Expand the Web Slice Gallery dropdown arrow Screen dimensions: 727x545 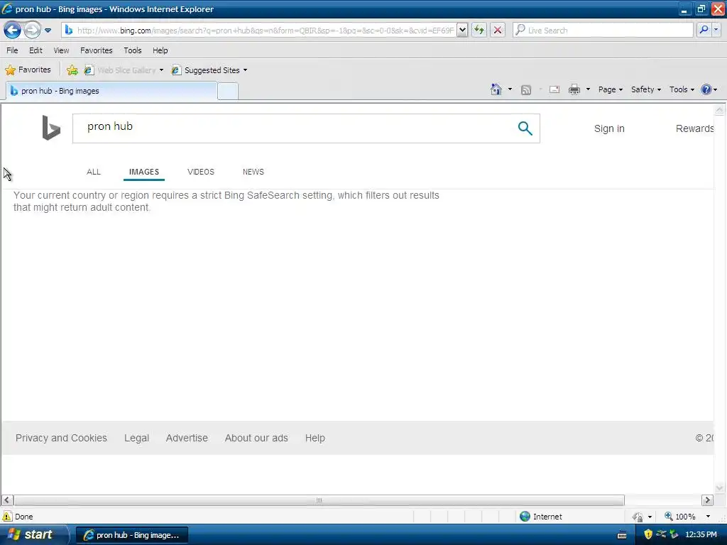[x=161, y=70]
